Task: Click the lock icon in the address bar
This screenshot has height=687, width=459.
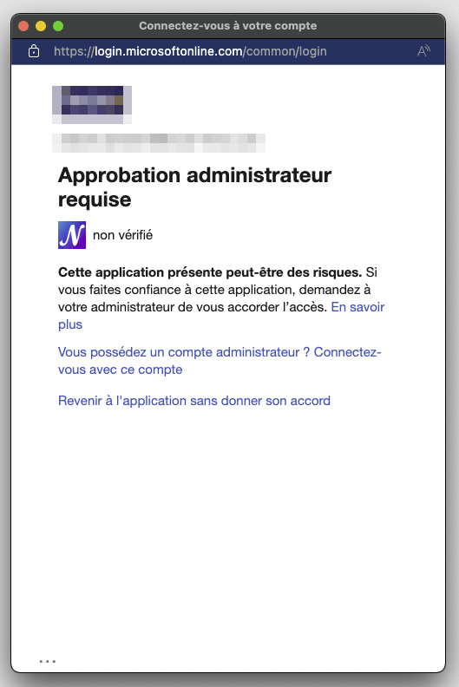Action: pyautogui.click(x=34, y=51)
